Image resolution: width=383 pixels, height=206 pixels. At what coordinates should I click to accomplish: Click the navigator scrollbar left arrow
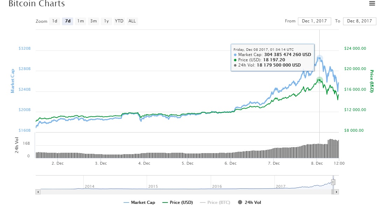tap(38, 192)
